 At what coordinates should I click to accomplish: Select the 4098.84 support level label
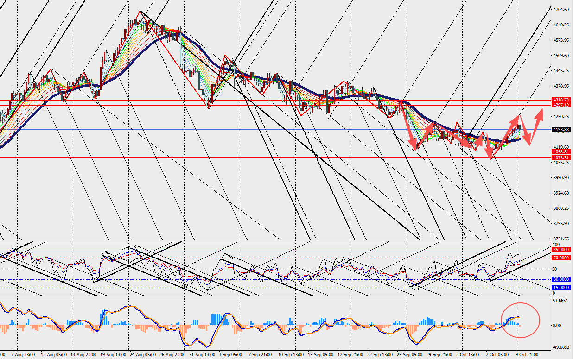click(x=561, y=152)
